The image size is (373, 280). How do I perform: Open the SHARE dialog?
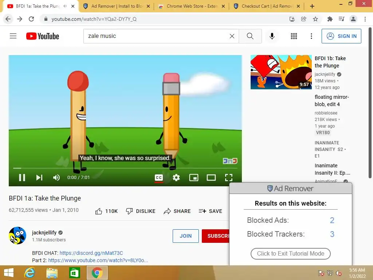click(x=177, y=211)
